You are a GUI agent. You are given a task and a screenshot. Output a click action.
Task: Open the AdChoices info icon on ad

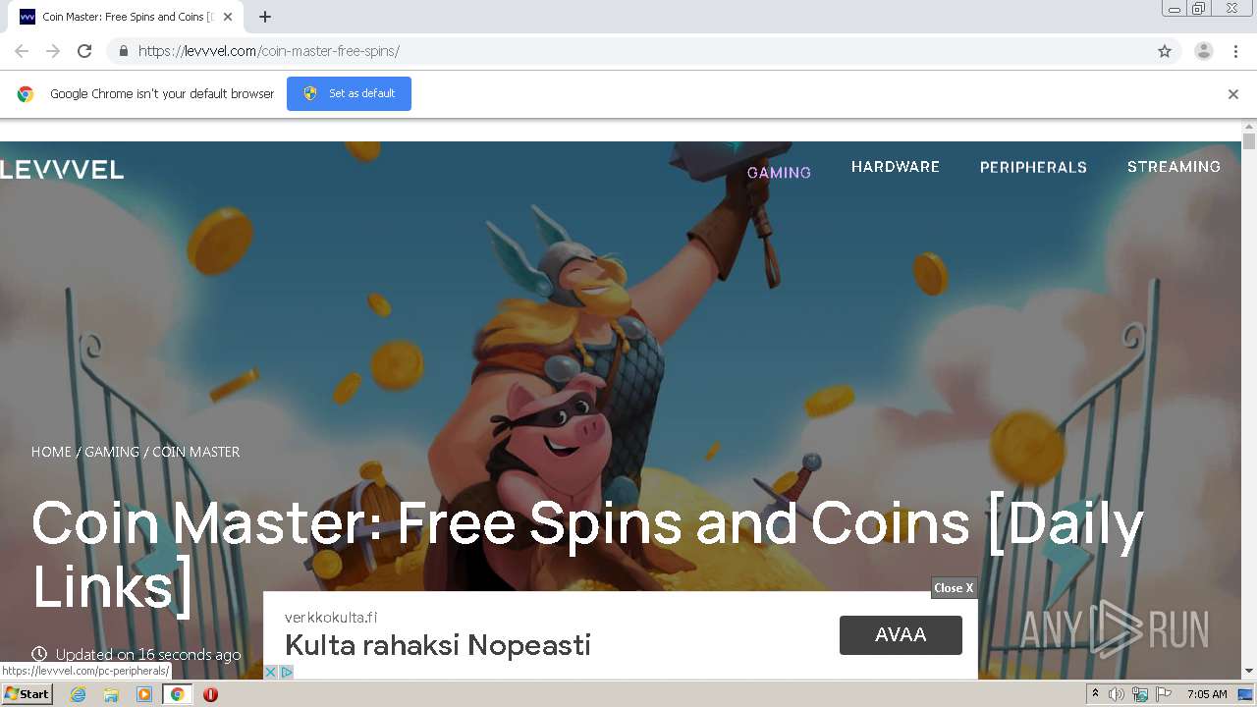(x=287, y=672)
